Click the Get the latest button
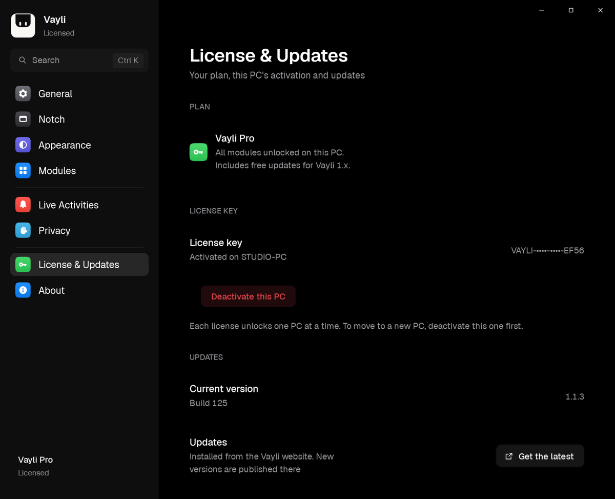 pyautogui.click(x=540, y=456)
